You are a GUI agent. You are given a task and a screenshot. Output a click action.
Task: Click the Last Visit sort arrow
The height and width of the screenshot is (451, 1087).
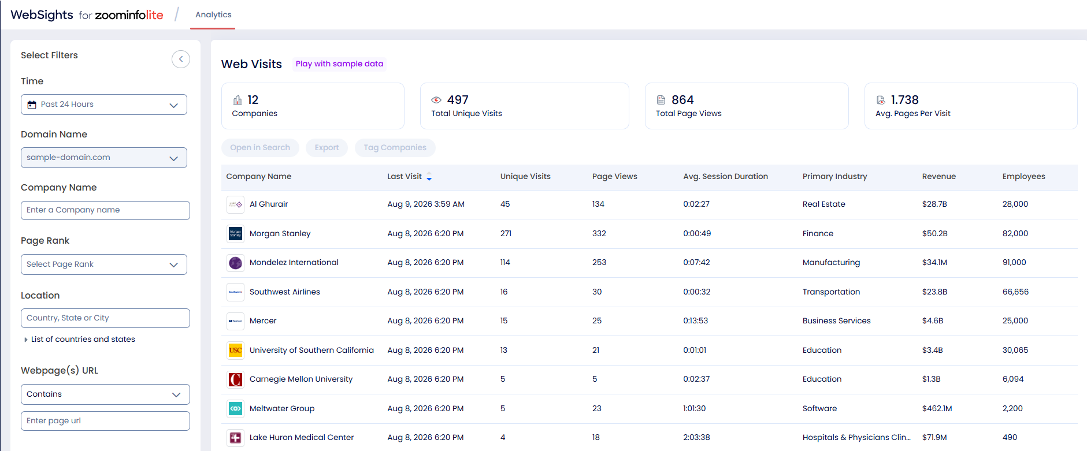point(429,177)
